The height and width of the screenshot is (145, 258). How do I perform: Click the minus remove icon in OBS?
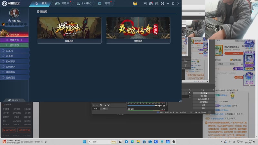(x=97, y=105)
